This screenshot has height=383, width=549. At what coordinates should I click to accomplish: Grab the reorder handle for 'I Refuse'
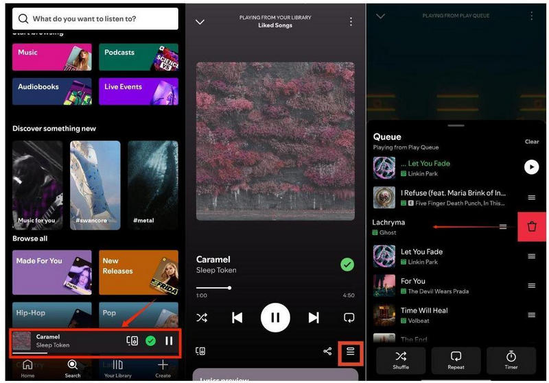[x=531, y=197]
